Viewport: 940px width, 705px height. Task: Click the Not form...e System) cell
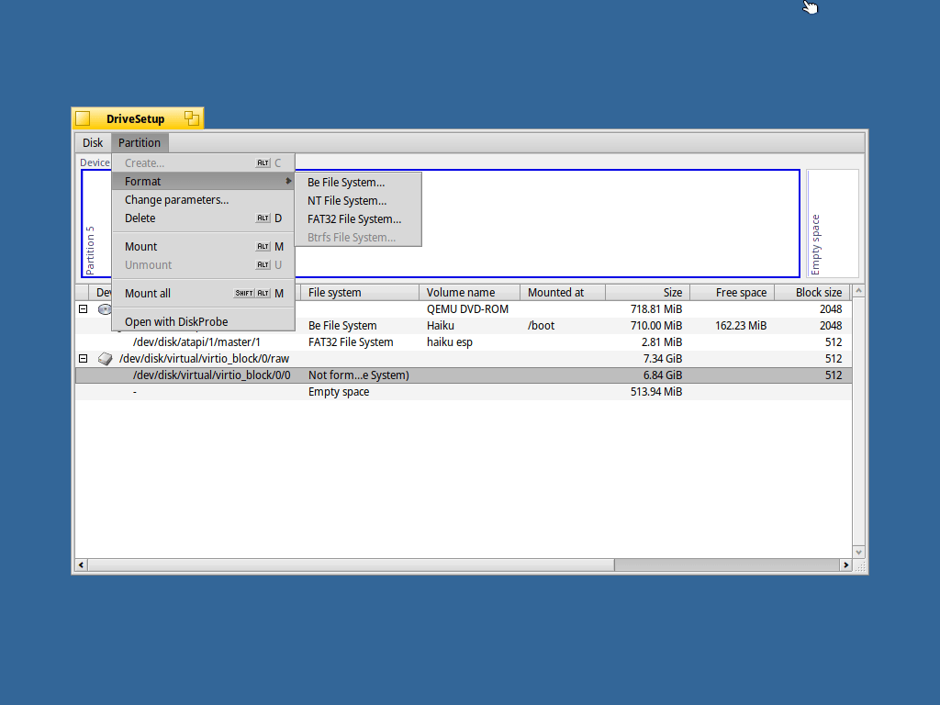point(359,375)
